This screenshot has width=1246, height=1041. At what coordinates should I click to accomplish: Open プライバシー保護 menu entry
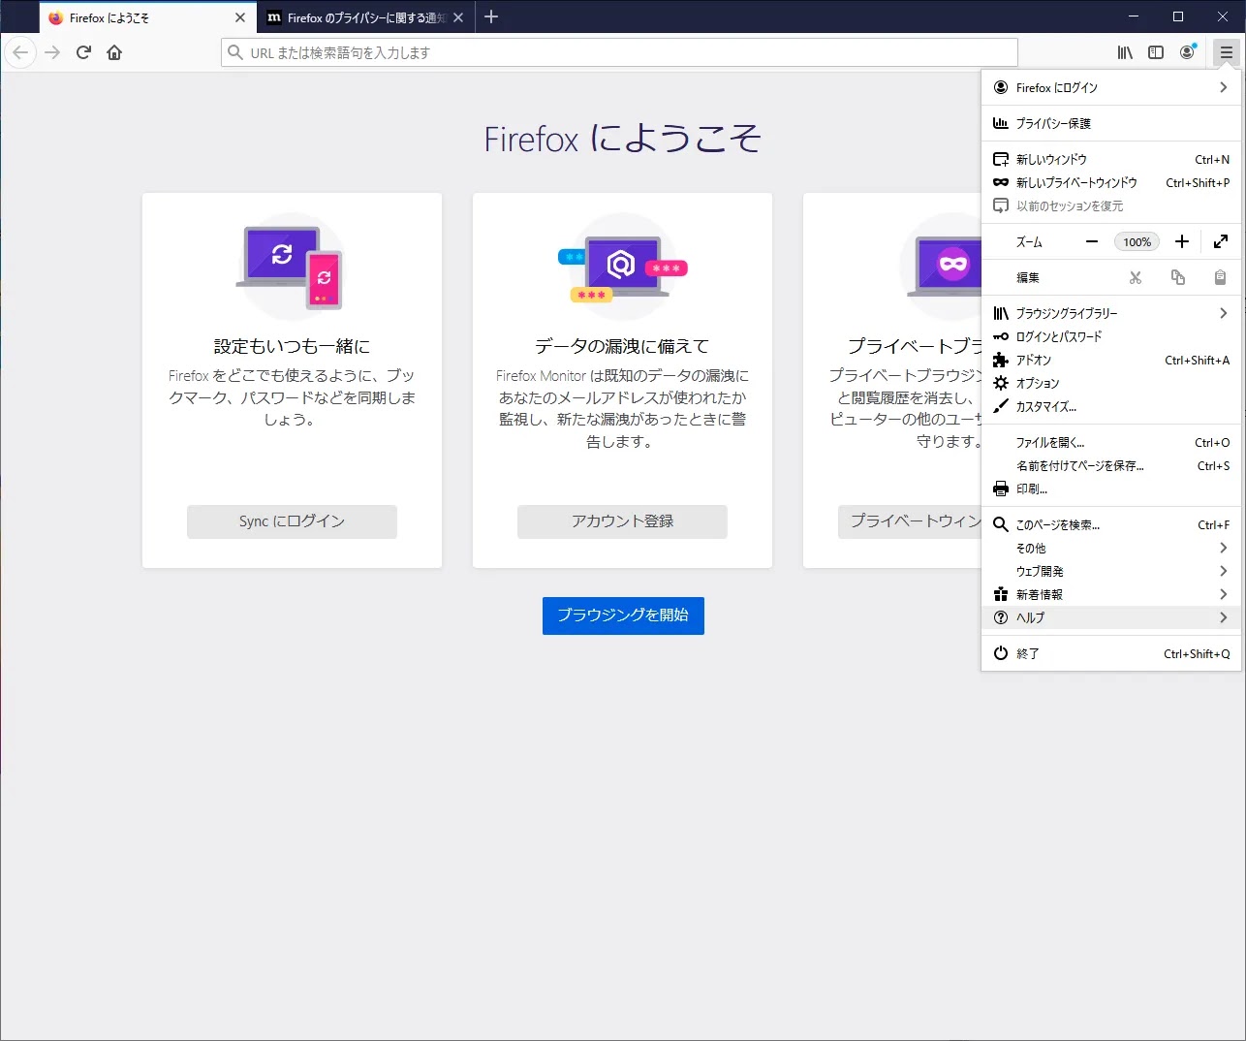(x=1111, y=123)
